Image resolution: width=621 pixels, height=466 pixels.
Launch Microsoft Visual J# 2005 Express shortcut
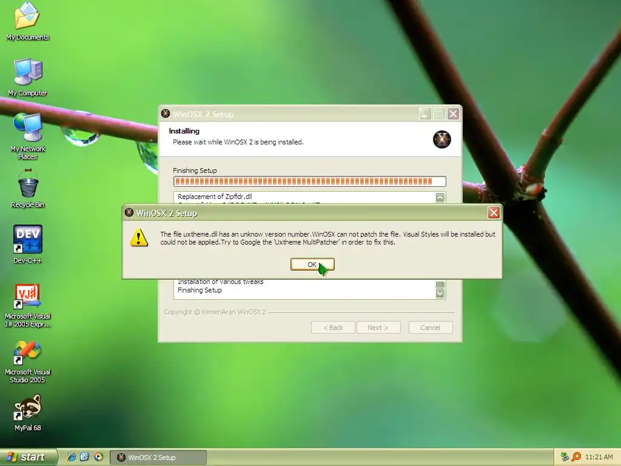[28, 306]
